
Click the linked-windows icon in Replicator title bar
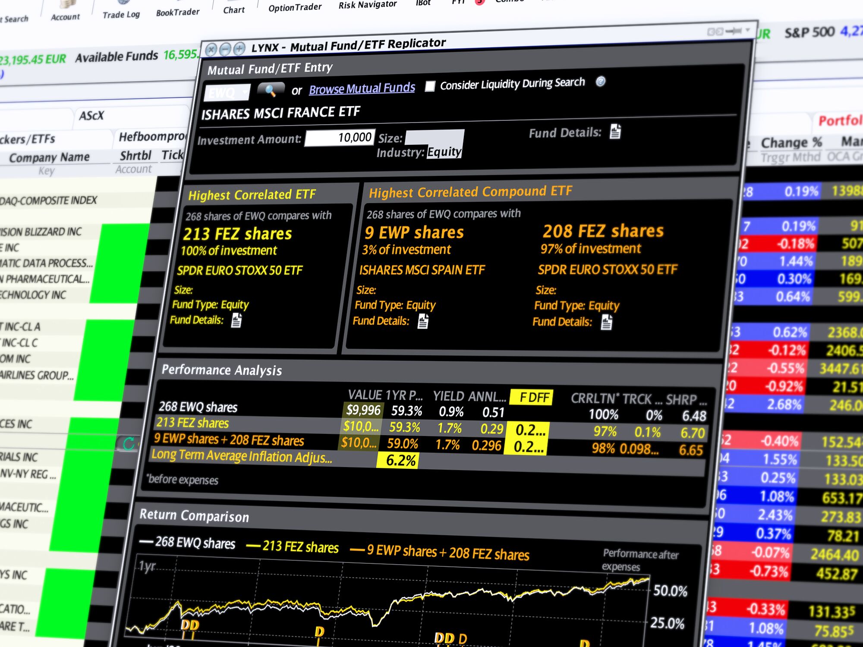pos(715,31)
